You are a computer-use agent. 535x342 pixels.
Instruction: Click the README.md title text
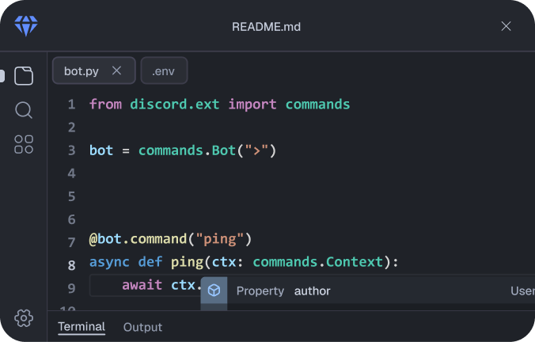266,27
